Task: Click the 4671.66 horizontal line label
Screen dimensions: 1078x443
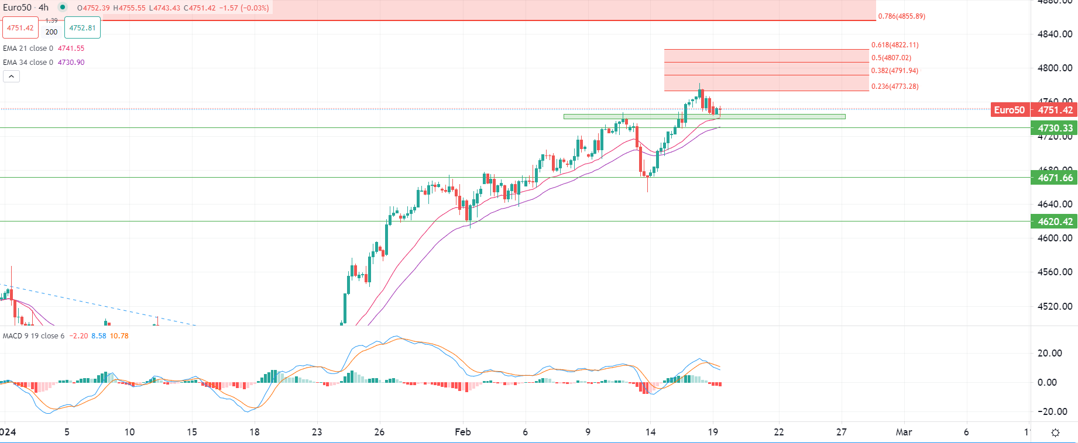Action: [x=1055, y=178]
